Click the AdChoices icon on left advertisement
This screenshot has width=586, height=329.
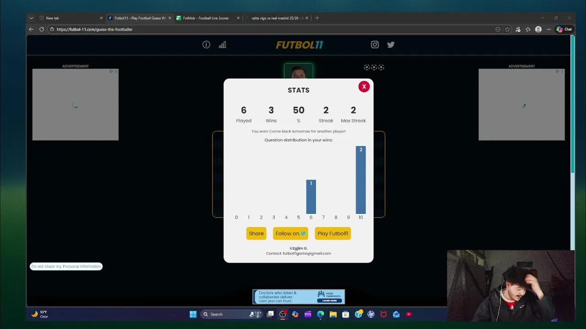pos(111,71)
